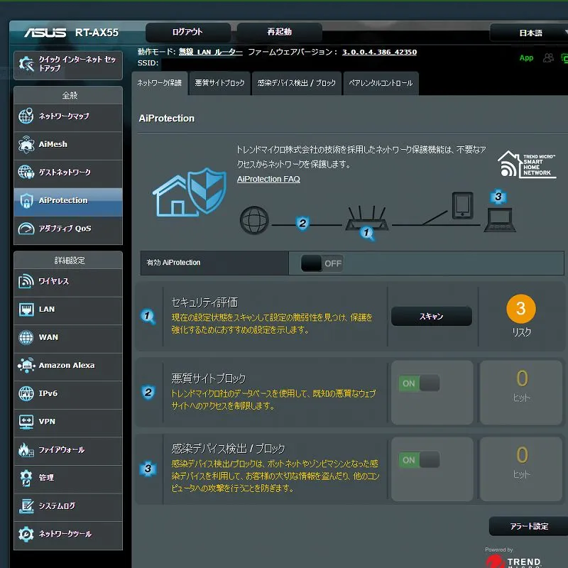The height and width of the screenshot is (568, 568).
Task: Click the 詳細設定 section header
Action: (x=70, y=261)
